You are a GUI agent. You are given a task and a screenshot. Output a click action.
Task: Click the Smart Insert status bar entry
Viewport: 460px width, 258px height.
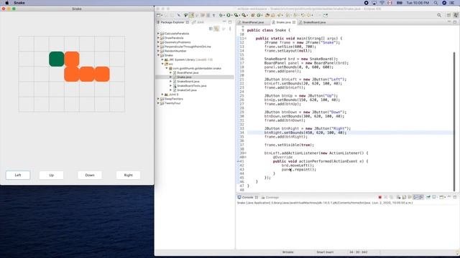tap(325, 252)
